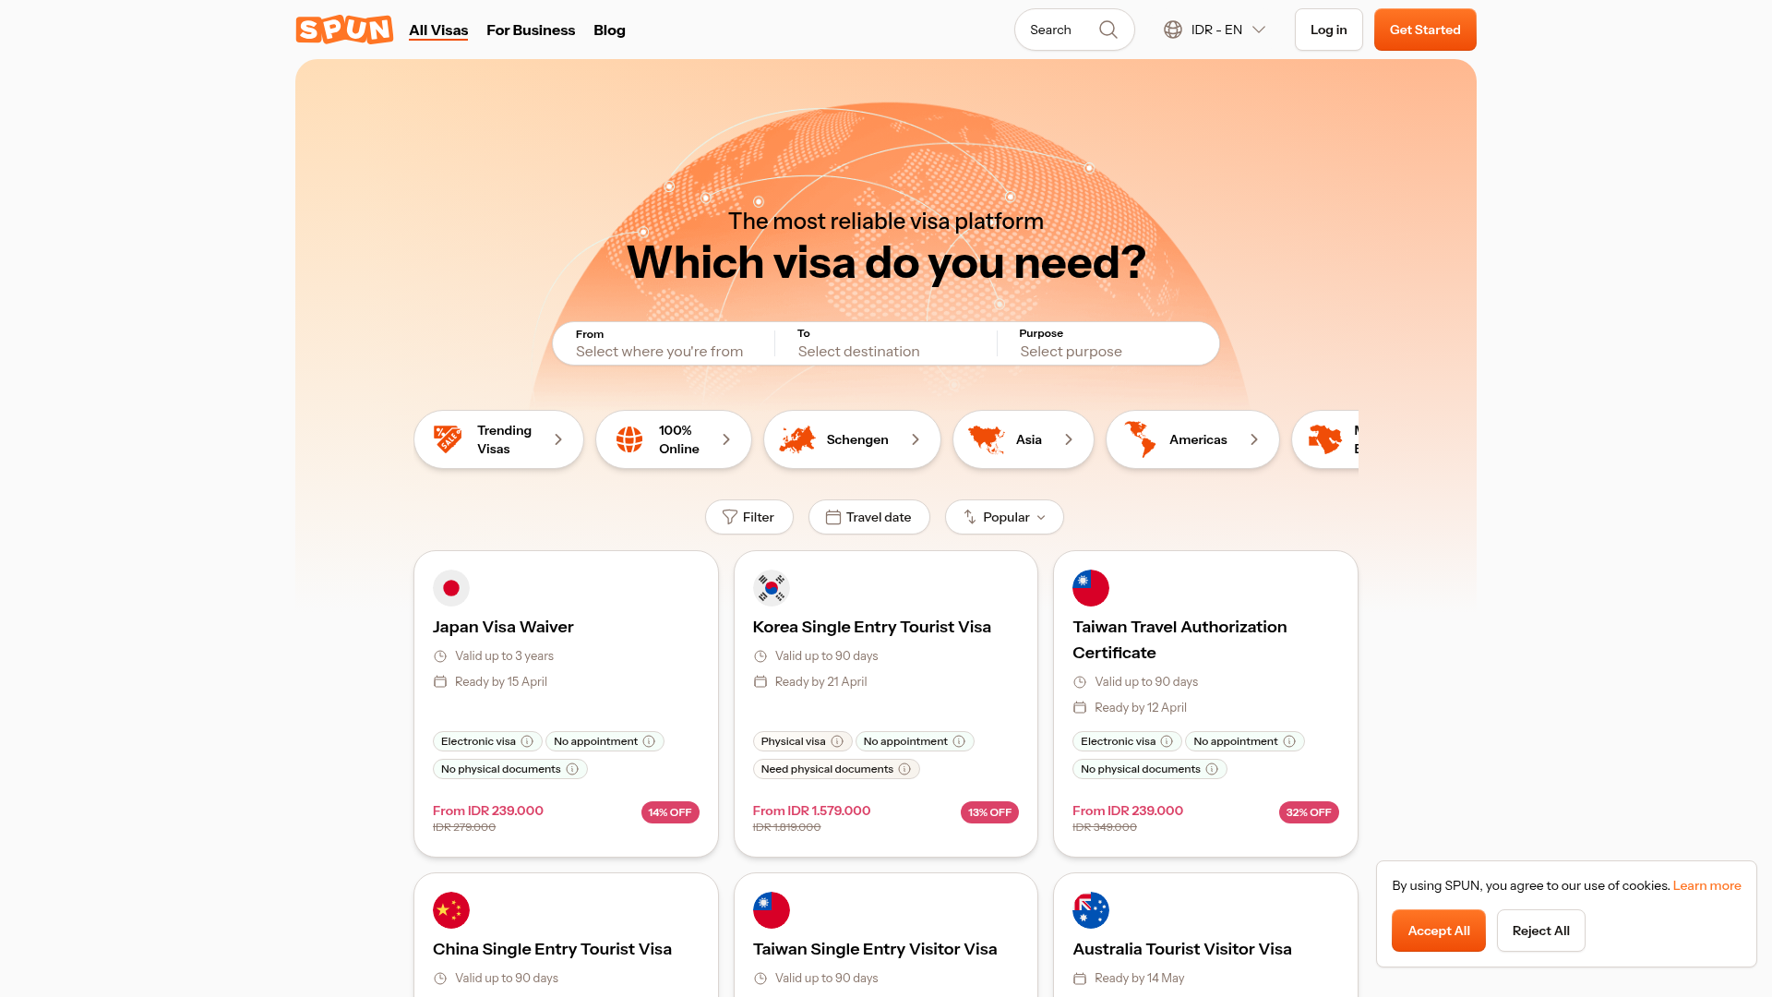Click the Japan flag icon
Image resolution: width=1772 pixels, height=997 pixels.
click(451, 588)
